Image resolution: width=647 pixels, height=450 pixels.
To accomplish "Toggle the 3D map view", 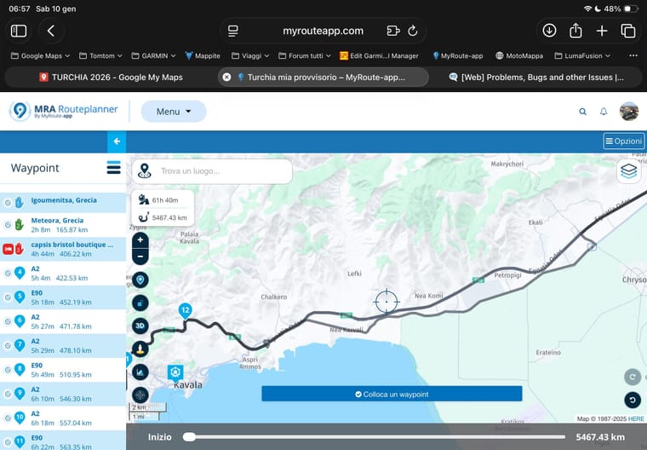I will [140, 326].
